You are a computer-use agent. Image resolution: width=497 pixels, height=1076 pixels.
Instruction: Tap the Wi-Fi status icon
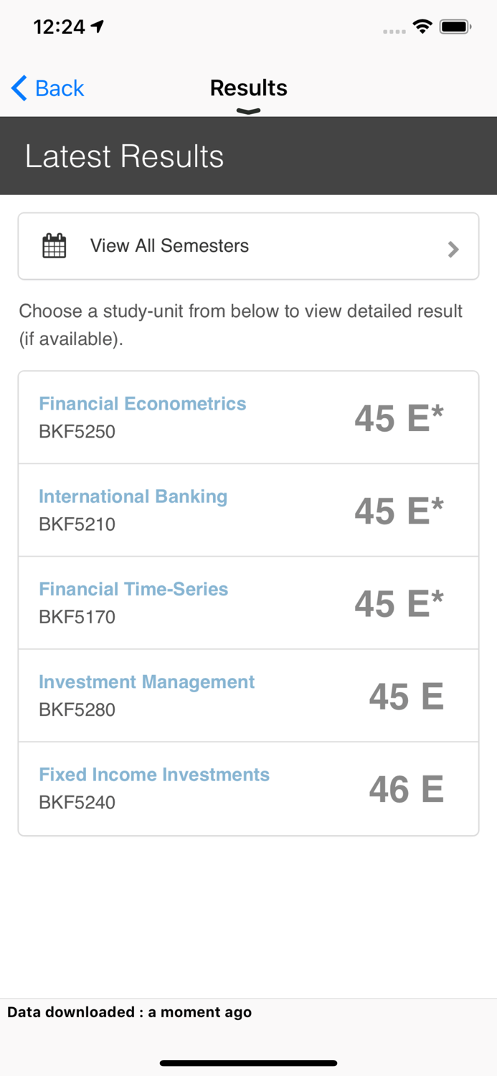tap(422, 27)
